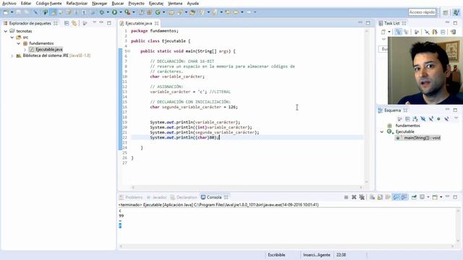Open Run button dropdown arrow
This screenshot has height=260, width=463.
tap(121, 12)
